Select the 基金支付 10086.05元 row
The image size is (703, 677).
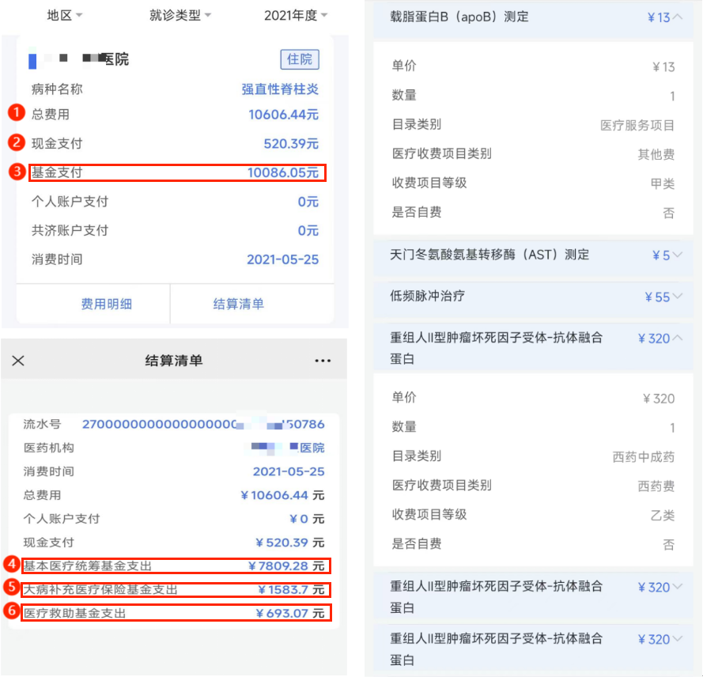point(176,172)
